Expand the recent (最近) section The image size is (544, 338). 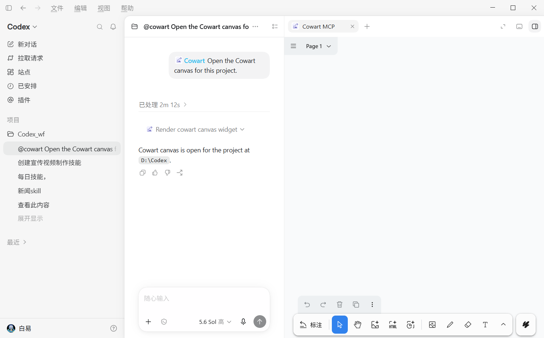[x=17, y=242]
